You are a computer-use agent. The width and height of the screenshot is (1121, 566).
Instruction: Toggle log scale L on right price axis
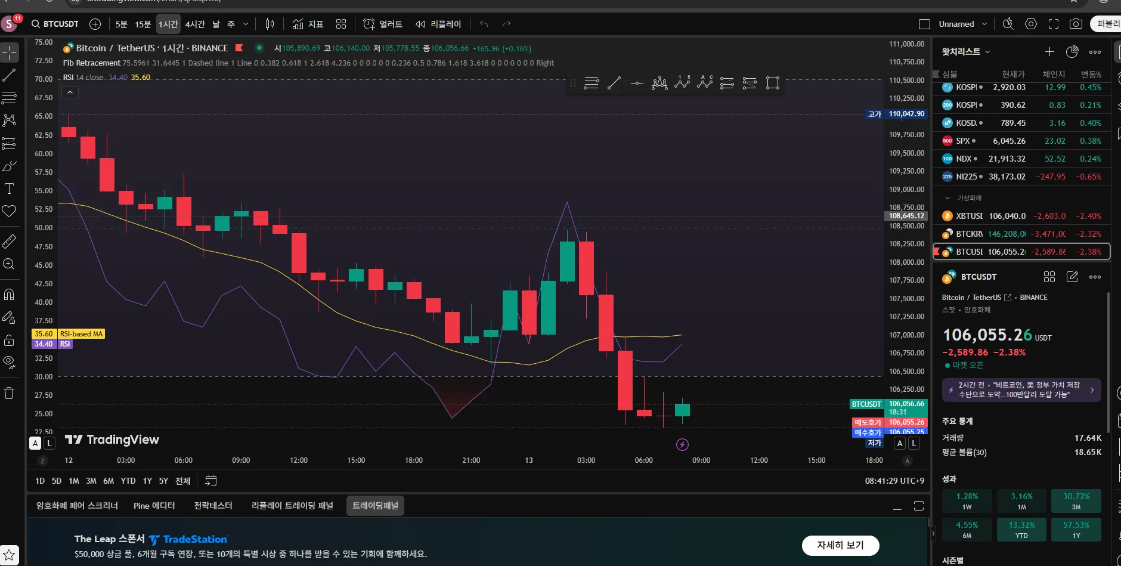(x=914, y=443)
